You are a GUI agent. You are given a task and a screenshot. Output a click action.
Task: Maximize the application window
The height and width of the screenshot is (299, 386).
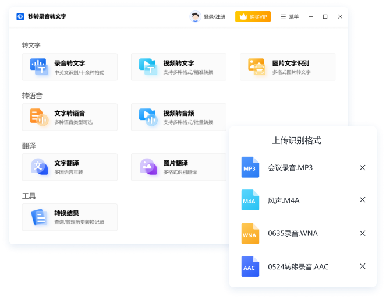pyautogui.click(x=325, y=16)
